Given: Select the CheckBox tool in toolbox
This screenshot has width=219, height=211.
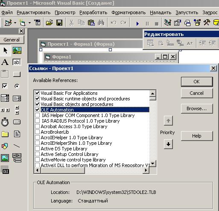Looking at the screenshot, I should click(5, 86).
